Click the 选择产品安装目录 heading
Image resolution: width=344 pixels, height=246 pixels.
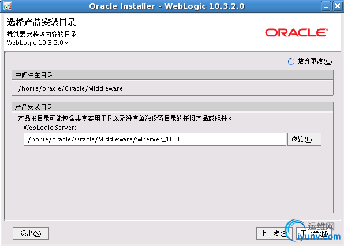(x=41, y=23)
